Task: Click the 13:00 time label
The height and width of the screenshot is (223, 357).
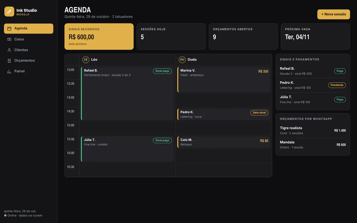Action: coord(71,70)
